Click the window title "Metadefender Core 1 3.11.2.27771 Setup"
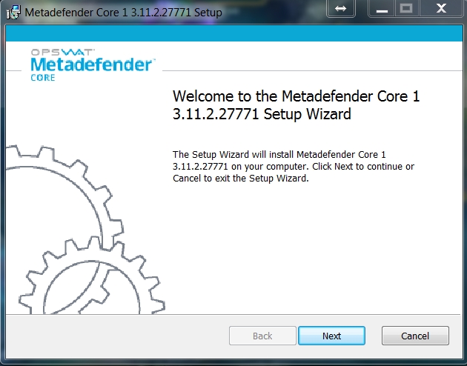This screenshot has height=366, width=467. click(x=123, y=13)
